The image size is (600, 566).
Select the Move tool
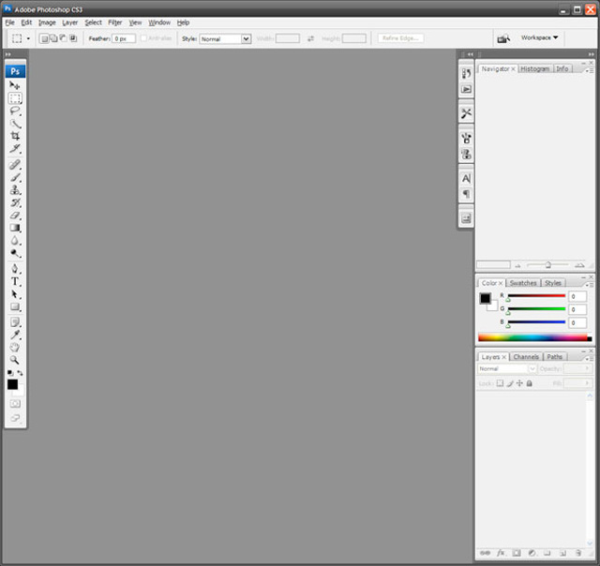tap(15, 85)
